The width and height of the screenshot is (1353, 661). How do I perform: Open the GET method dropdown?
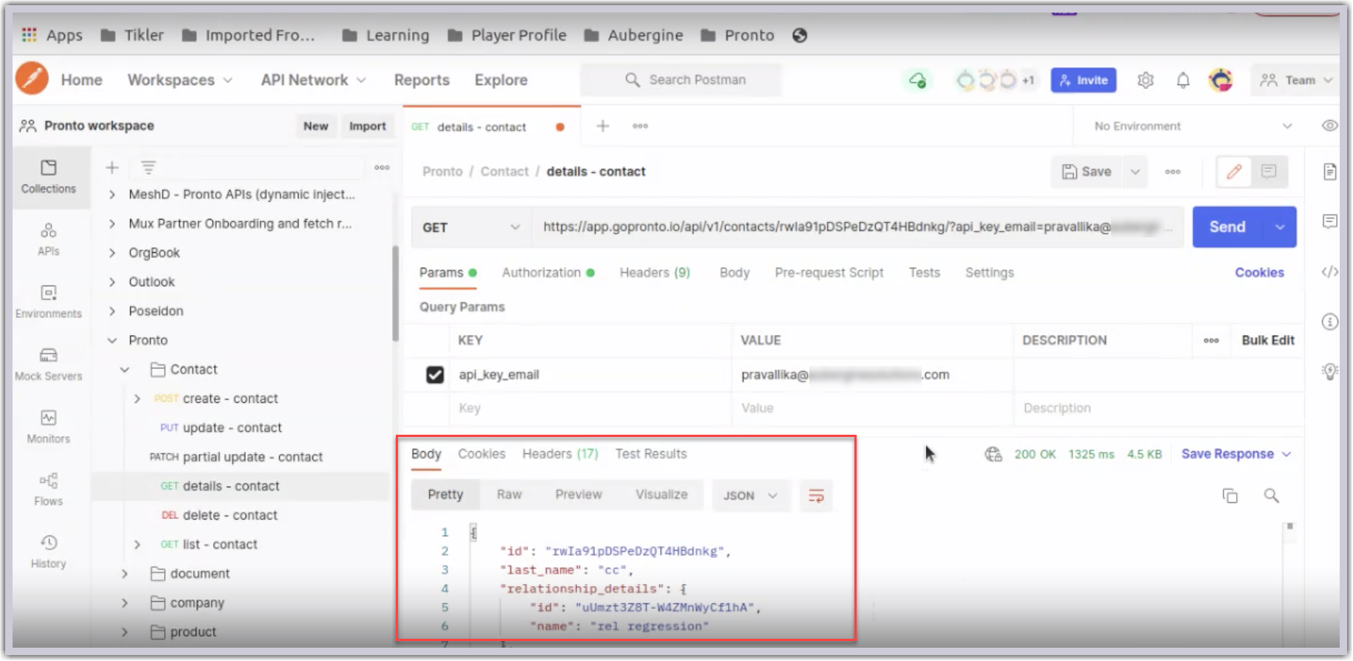[x=471, y=227]
